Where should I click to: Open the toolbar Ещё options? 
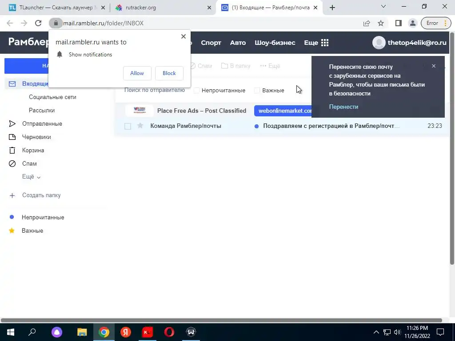270,66
